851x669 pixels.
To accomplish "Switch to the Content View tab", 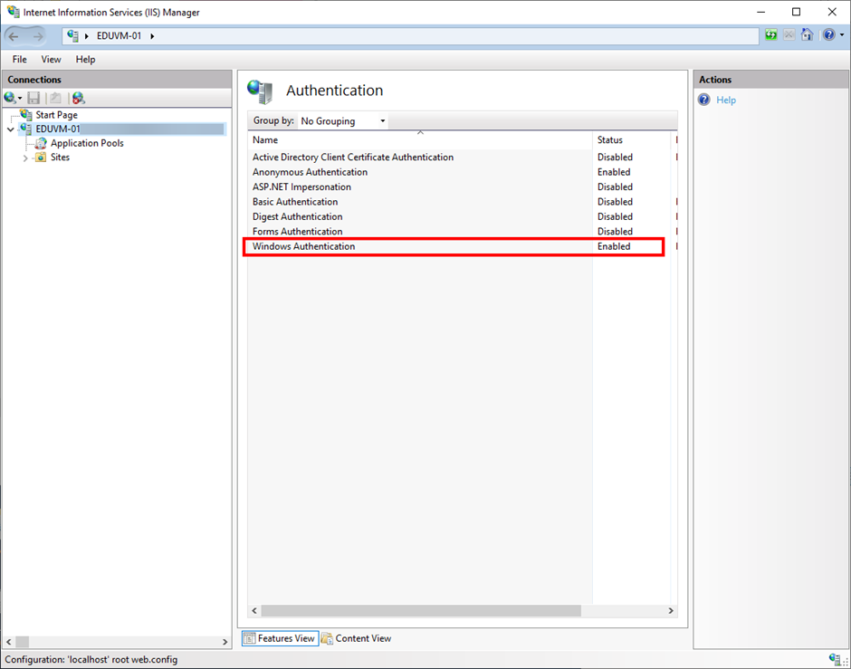I will [356, 638].
